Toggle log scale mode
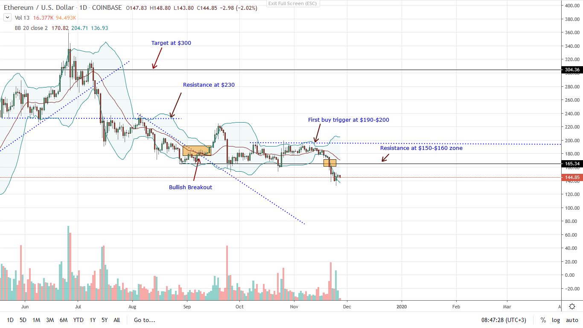Screen dimensions: 583x328 pos(556,320)
